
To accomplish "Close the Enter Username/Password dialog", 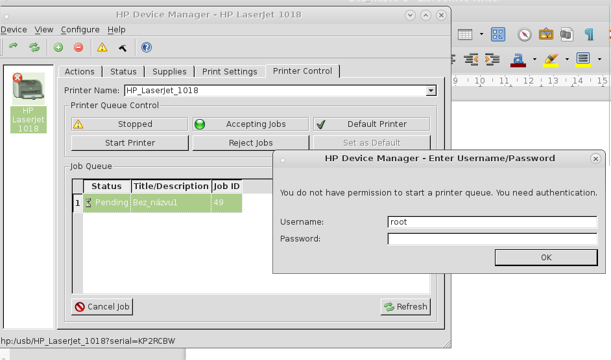I will (595, 159).
